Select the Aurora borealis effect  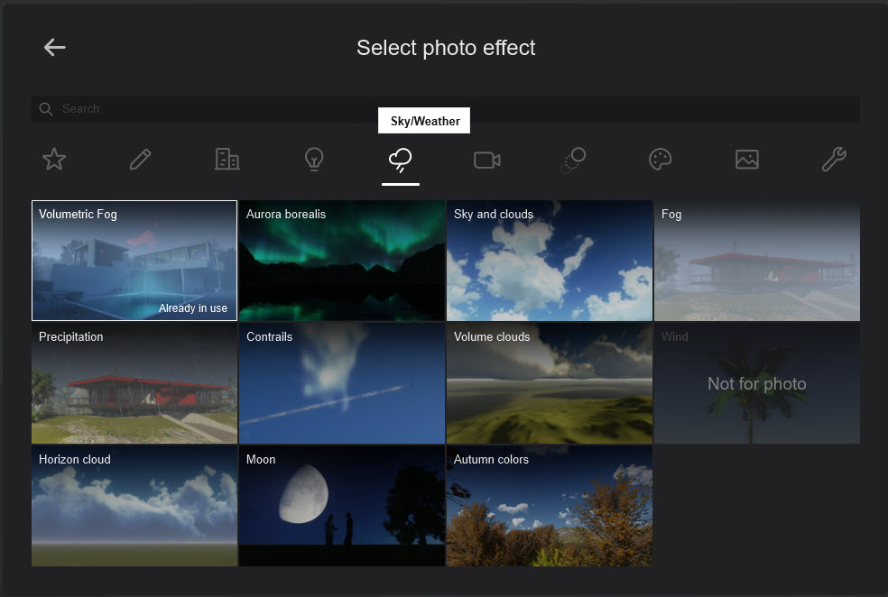pyautogui.click(x=341, y=261)
